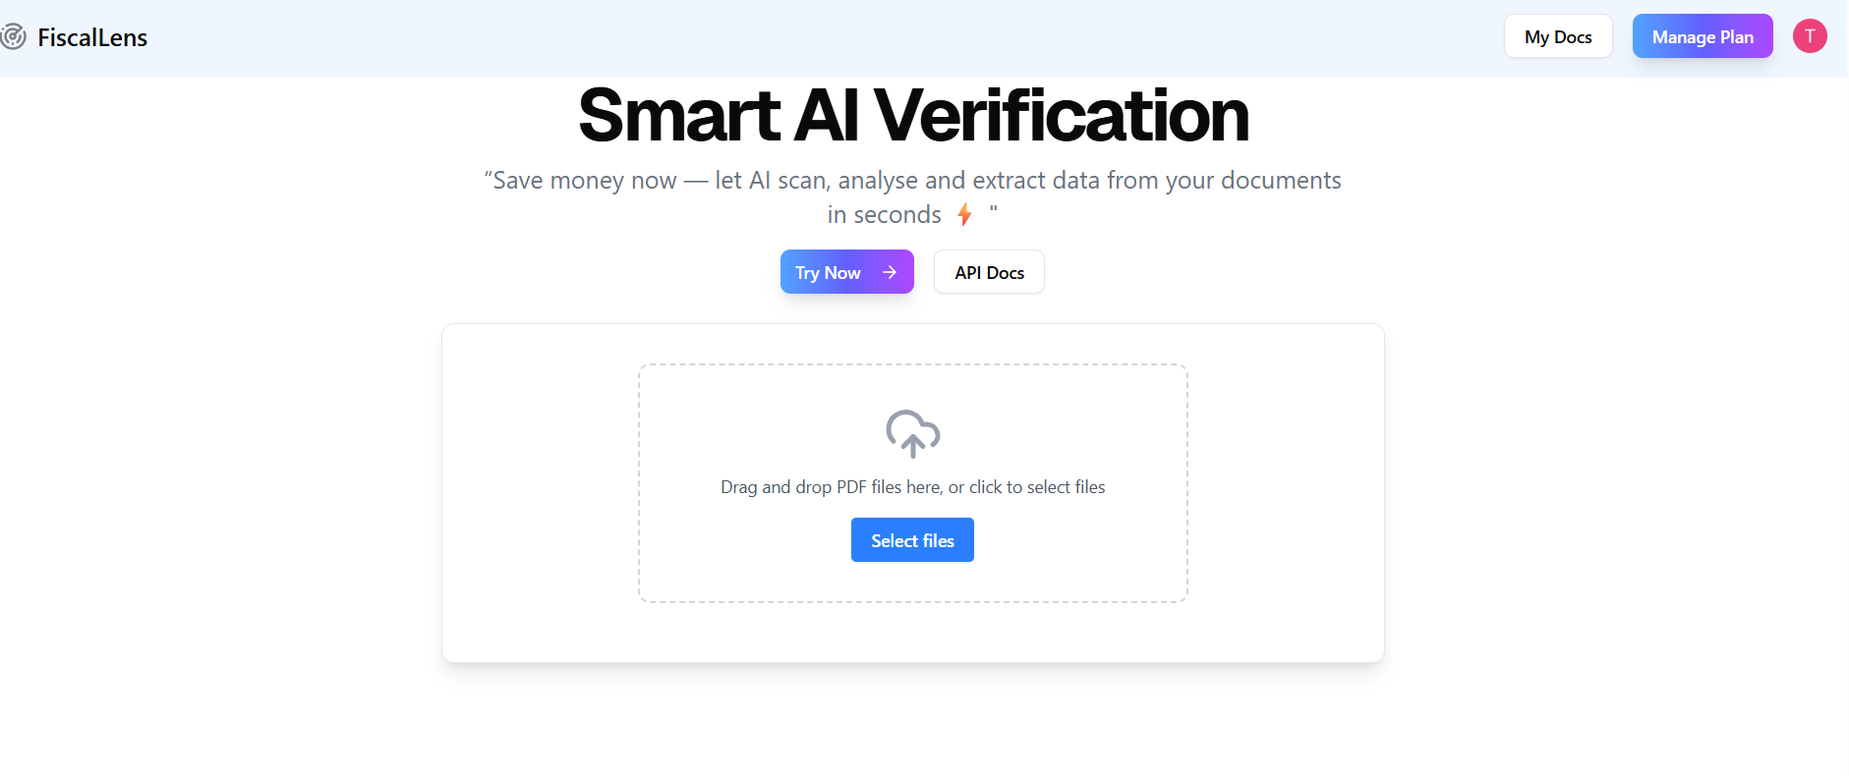Screen dimensions: 1849x776
Task: Click the FiscalLens target logo icon
Action: [x=12, y=37]
